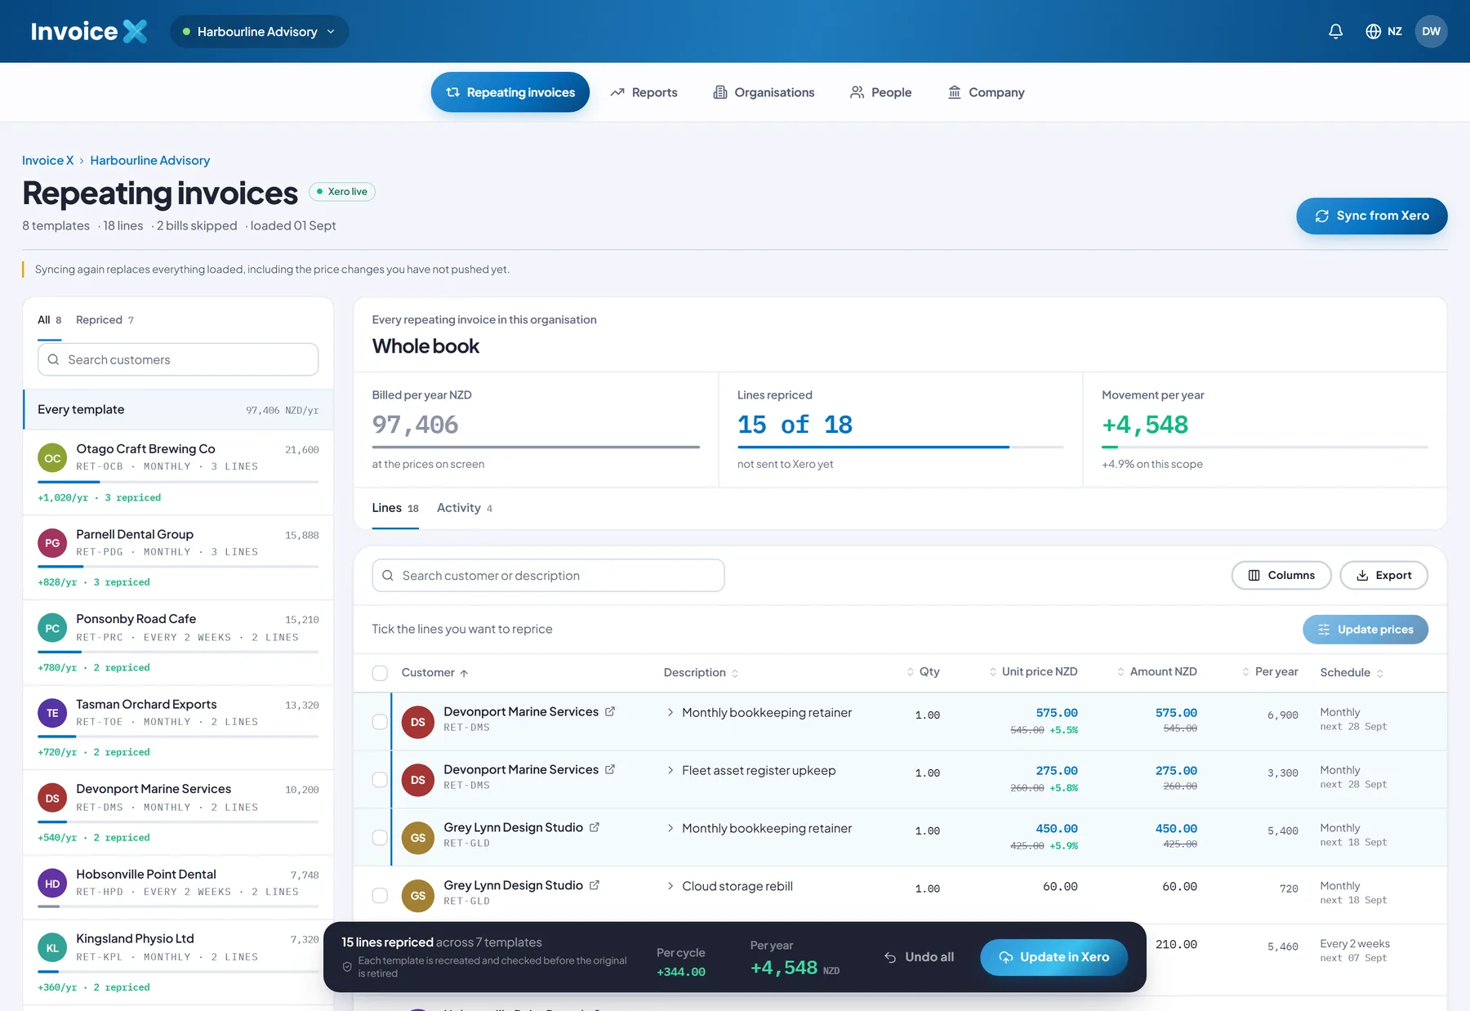Click Undo all in the summary bar

pos(919,957)
